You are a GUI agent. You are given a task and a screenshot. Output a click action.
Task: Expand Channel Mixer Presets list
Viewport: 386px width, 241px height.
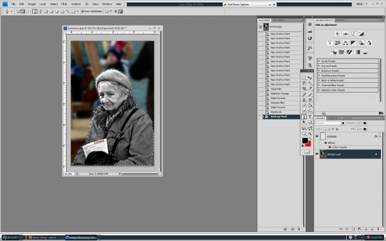[319, 85]
